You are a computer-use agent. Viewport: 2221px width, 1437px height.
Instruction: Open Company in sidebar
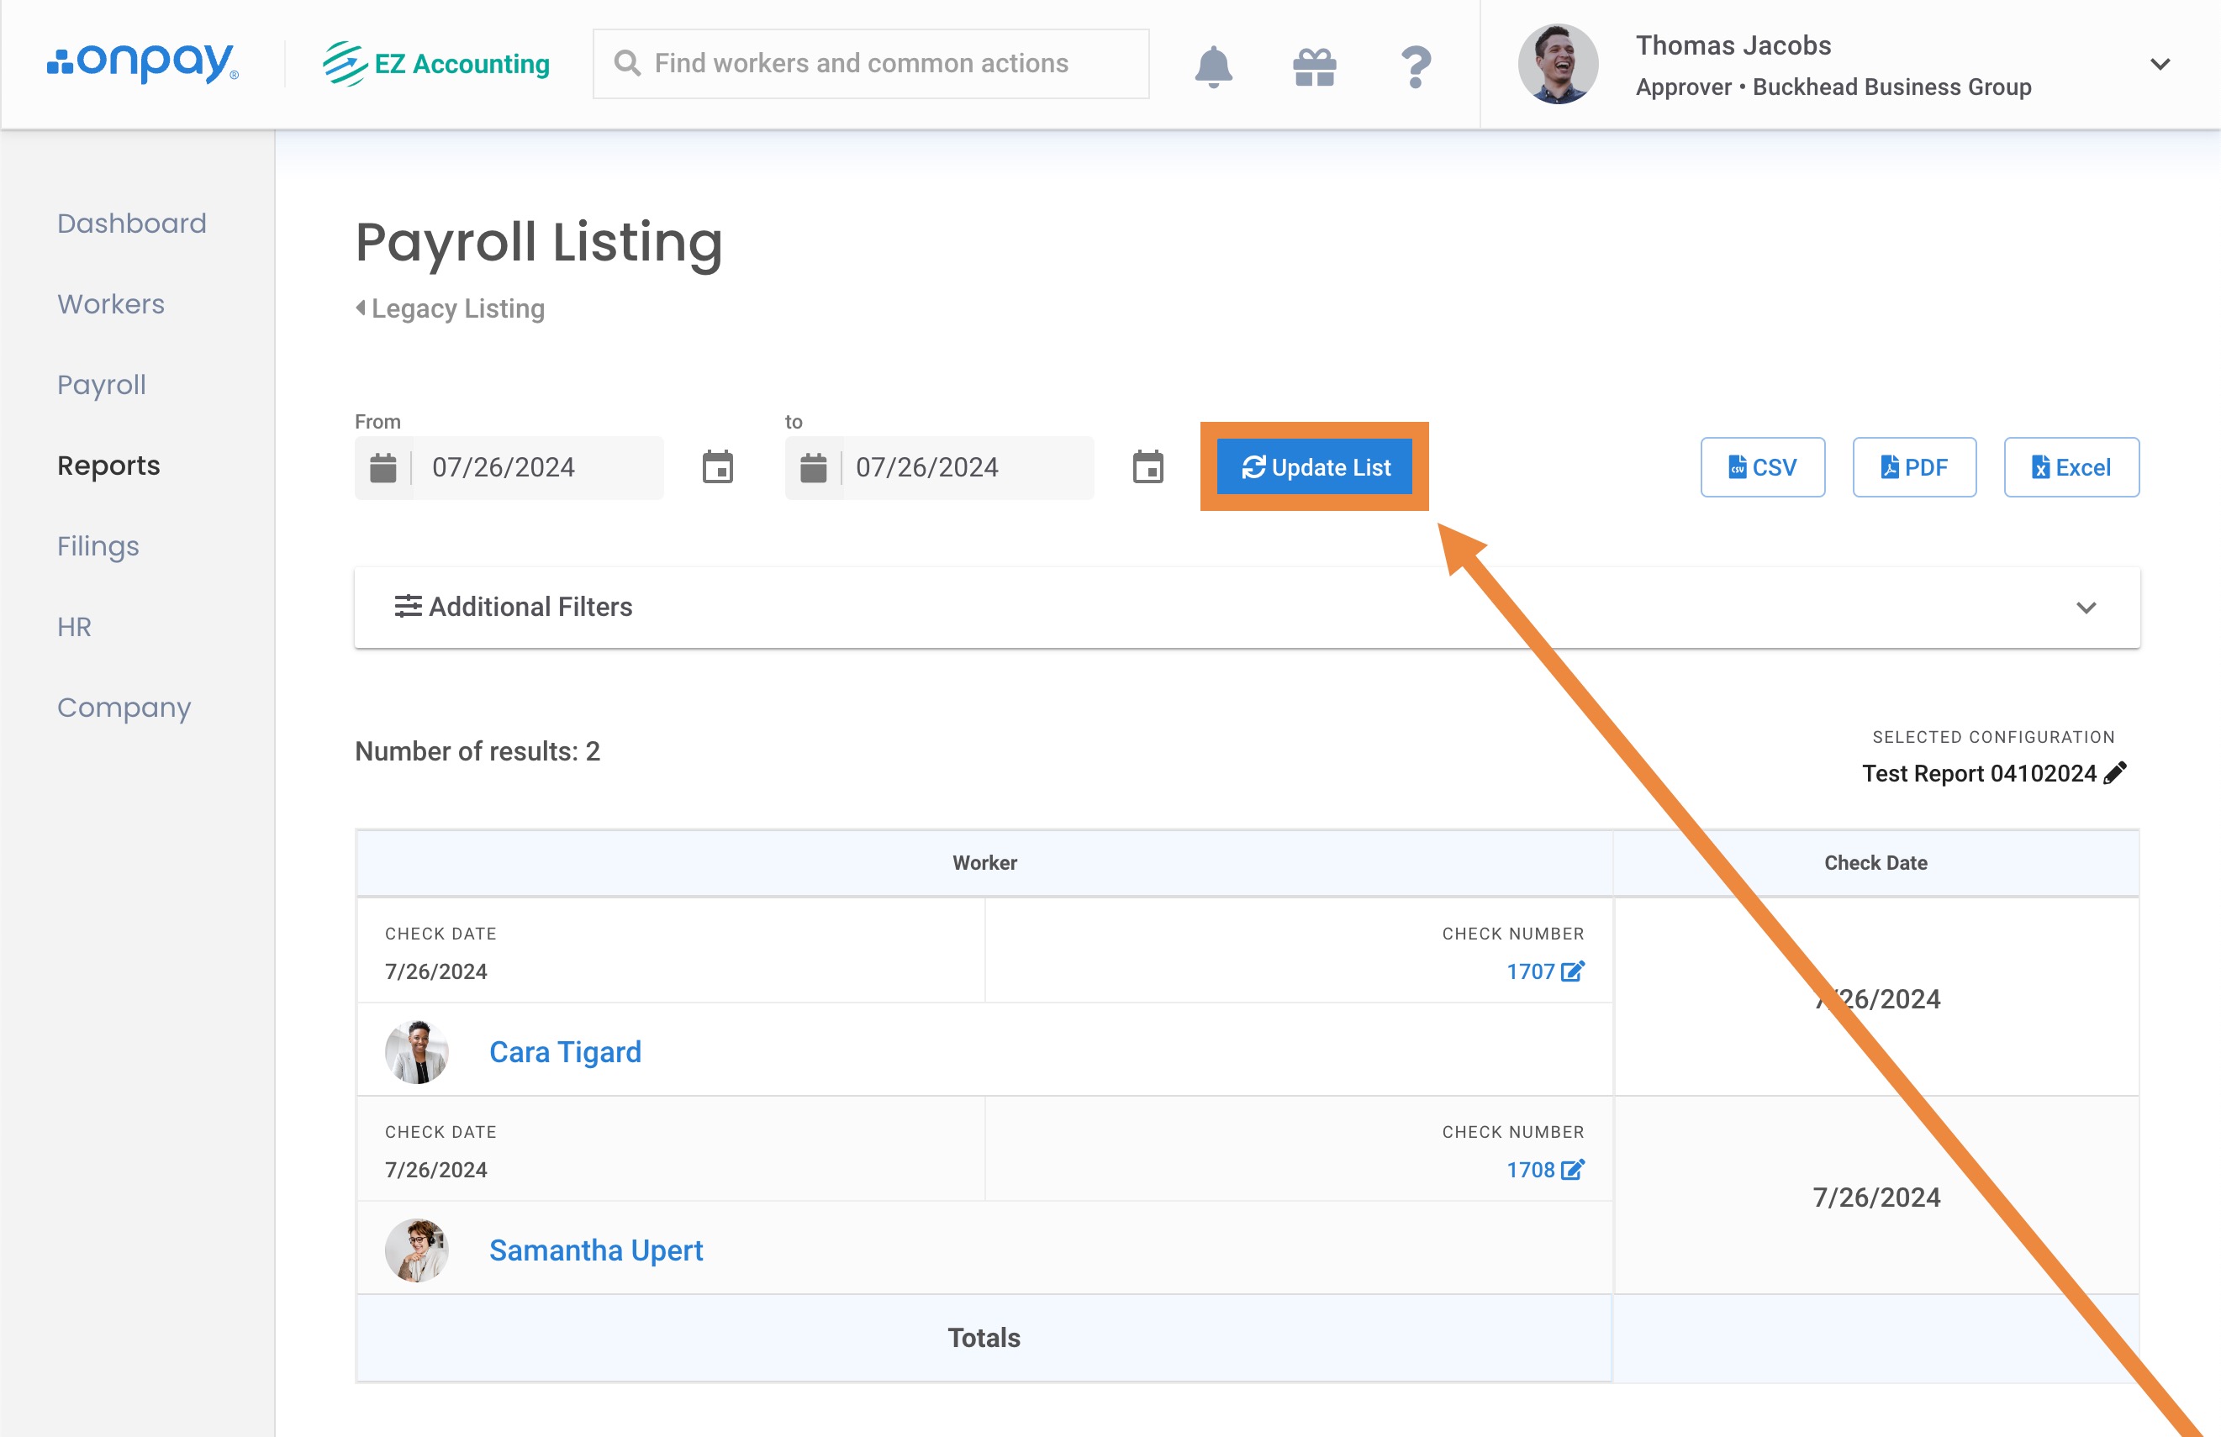pos(124,708)
